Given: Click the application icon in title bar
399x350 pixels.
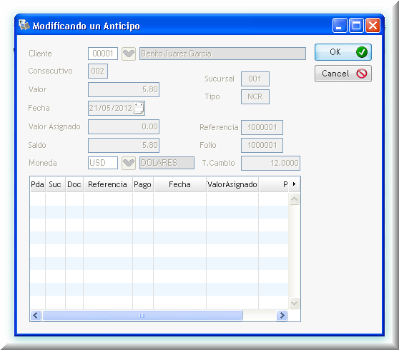Looking at the screenshot, I should (x=24, y=25).
